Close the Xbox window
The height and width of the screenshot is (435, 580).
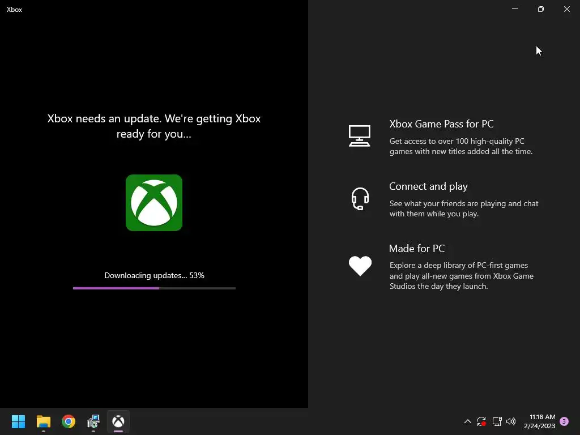[566, 9]
